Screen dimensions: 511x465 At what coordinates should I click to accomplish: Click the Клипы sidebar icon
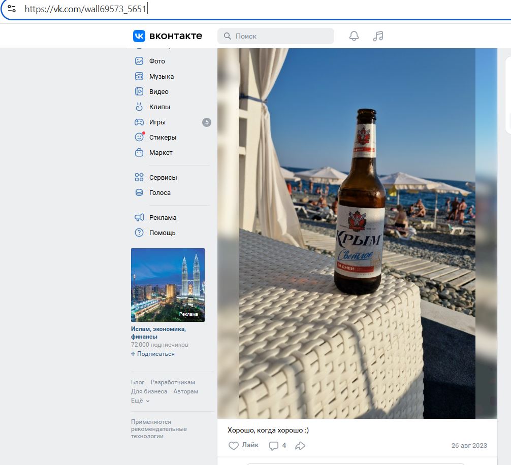(x=139, y=107)
